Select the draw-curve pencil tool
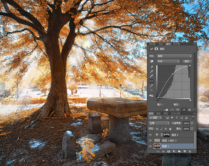 (151, 86)
